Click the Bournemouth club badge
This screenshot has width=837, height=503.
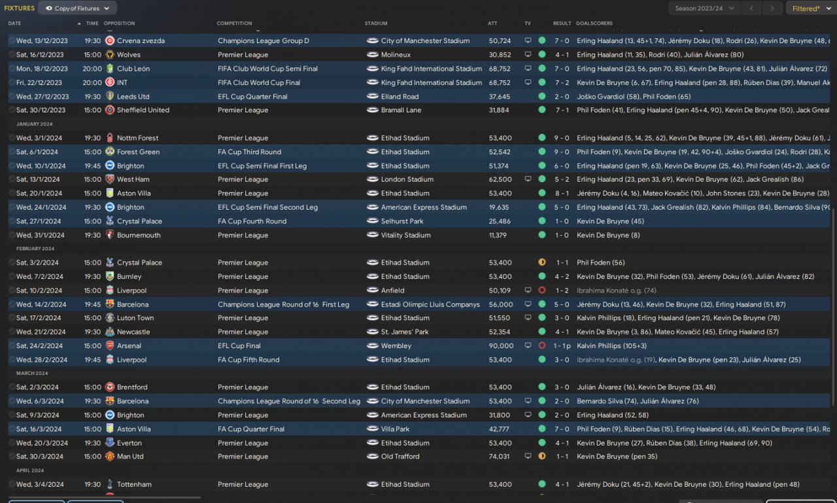pos(110,235)
